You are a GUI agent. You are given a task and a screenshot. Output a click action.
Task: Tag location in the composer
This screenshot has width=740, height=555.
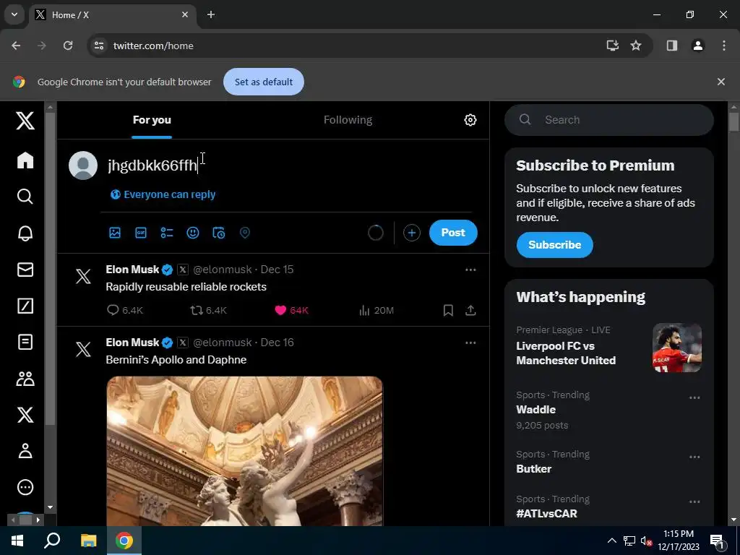click(x=244, y=233)
